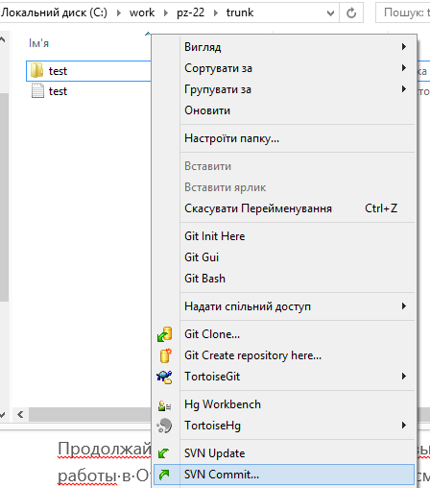Select the test file name
Viewport: 430px width, 488px height.
click(x=58, y=91)
